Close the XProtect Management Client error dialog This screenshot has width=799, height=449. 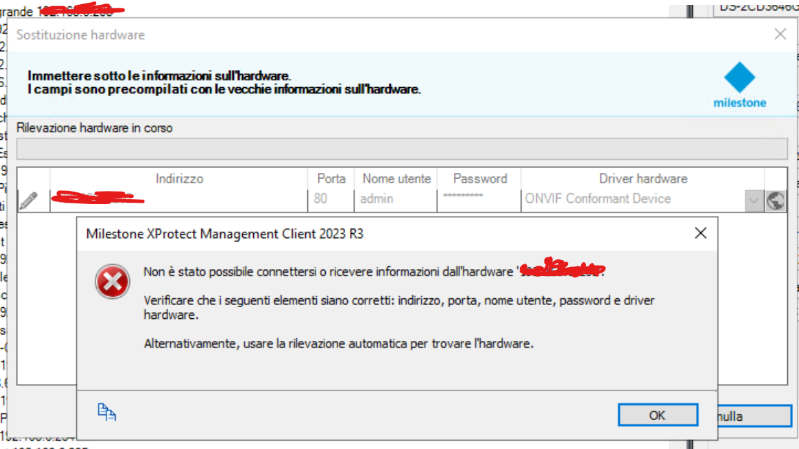click(x=700, y=233)
